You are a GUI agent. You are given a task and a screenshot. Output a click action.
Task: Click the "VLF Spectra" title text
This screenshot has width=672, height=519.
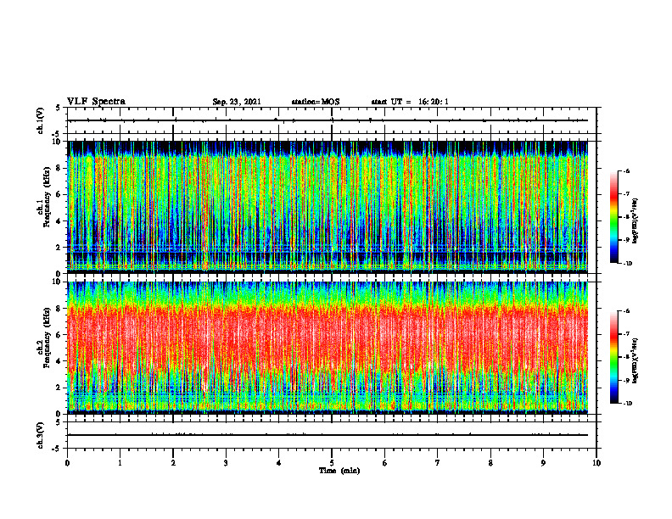(x=96, y=102)
